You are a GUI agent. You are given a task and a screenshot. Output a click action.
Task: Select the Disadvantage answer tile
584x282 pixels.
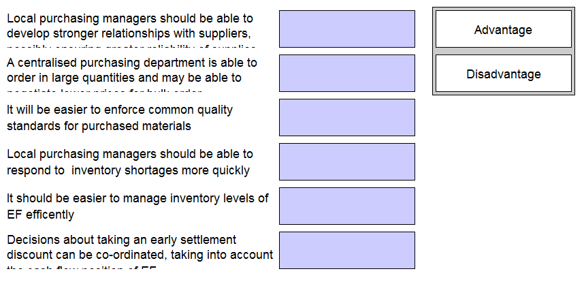tap(503, 74)
